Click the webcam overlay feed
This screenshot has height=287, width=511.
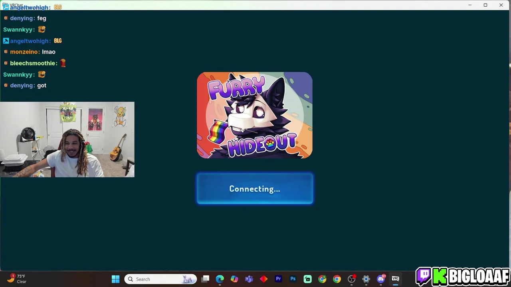coord(67,140)
